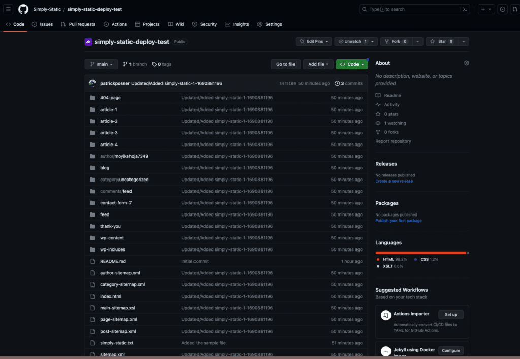Switch to the Issues tab
520x359 pixels.
point(43,24)
